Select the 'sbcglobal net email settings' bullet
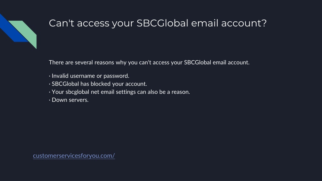Image resolution: width=322 pixels, height=181 pixels. point(119,92)
